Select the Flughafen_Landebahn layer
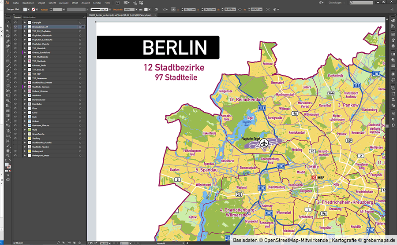The width and height of the screenshot is (397, 245). click(41, 40)
